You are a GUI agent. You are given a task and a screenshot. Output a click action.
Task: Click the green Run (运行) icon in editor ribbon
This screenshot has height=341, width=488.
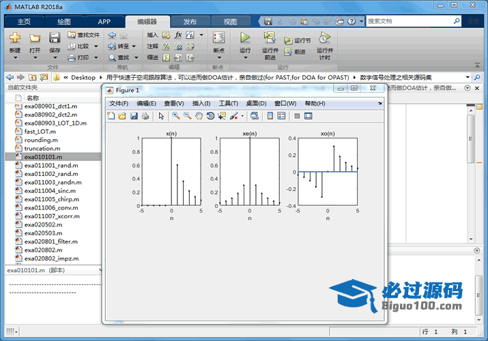pos(245,38)
